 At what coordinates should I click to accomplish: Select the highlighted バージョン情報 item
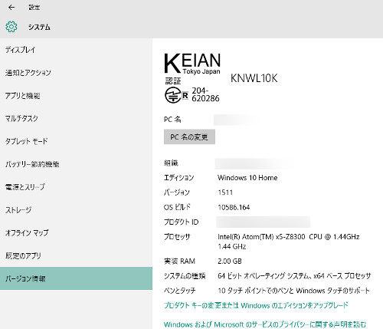76,278
